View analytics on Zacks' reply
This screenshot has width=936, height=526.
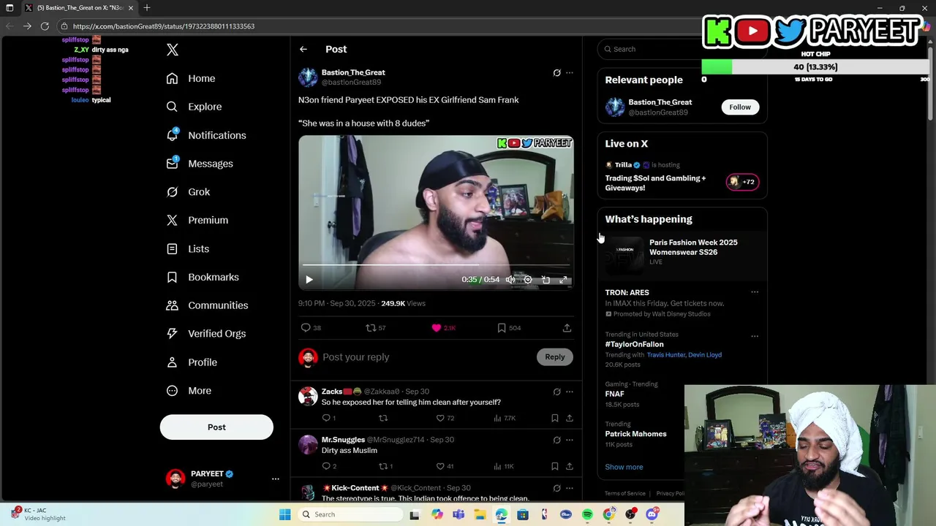[497, 418]
